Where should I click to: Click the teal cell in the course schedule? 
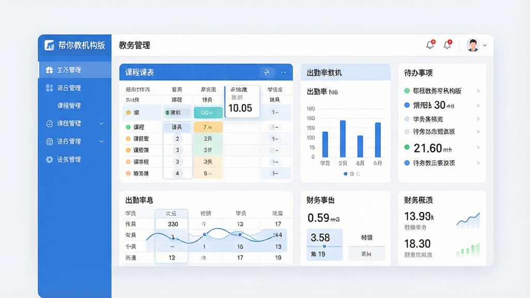click(x=208, y=112)
